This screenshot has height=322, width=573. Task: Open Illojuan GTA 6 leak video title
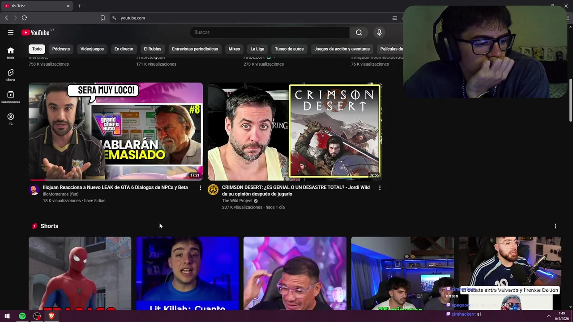pos(115,187)
